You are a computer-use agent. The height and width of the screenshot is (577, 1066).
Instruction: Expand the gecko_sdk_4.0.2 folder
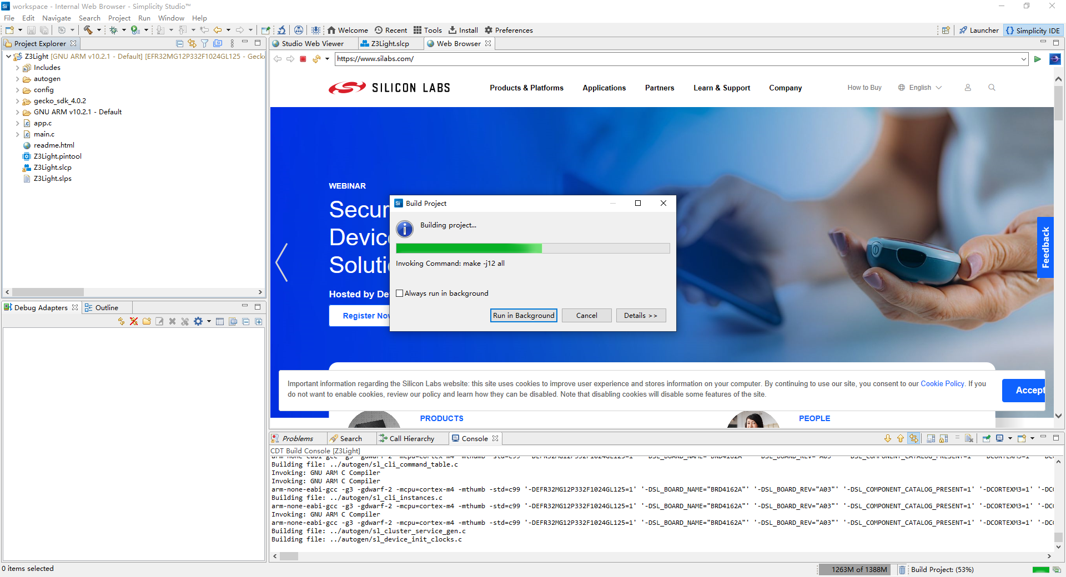(x=18, y=101)
